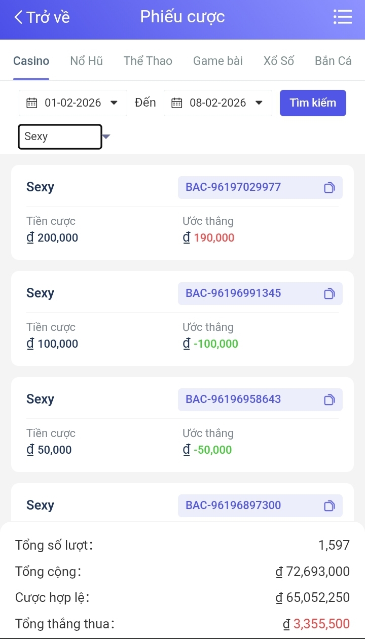Click the end date calendar icon
Screen dimensions: 365x639
coord(176,103)
